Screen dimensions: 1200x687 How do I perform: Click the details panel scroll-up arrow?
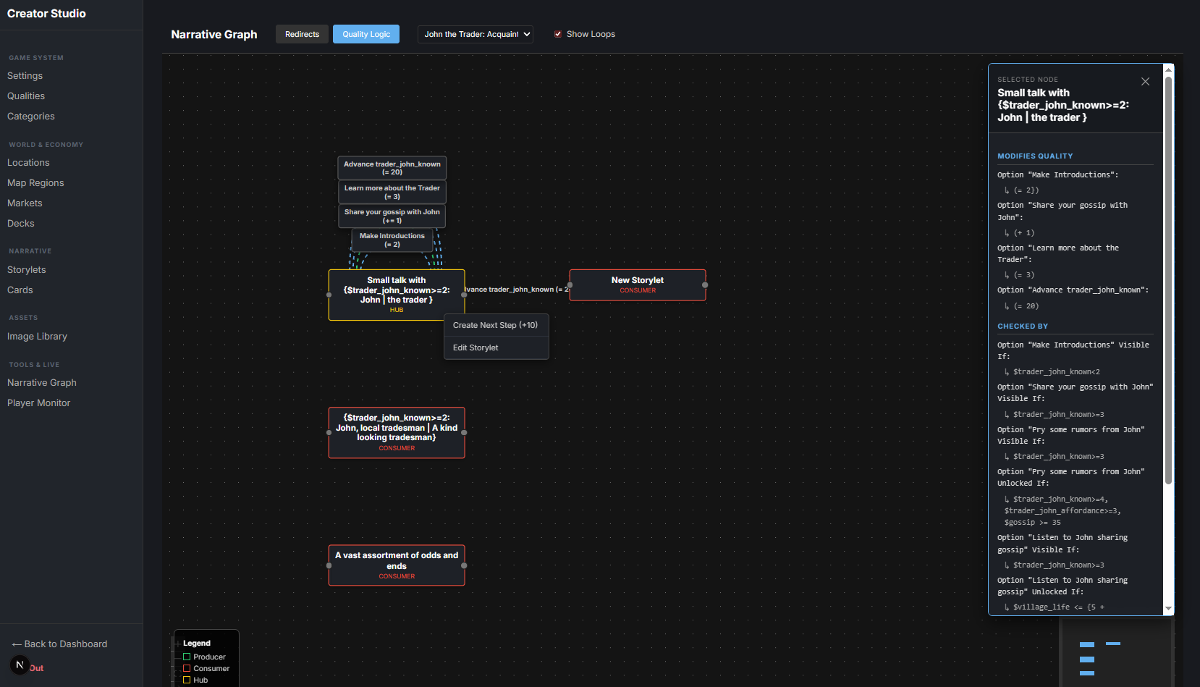tap(1168, 70)
